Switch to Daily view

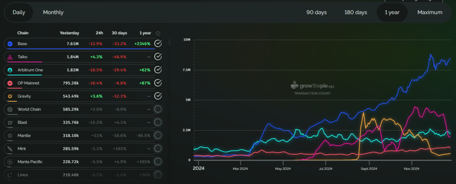19,12
